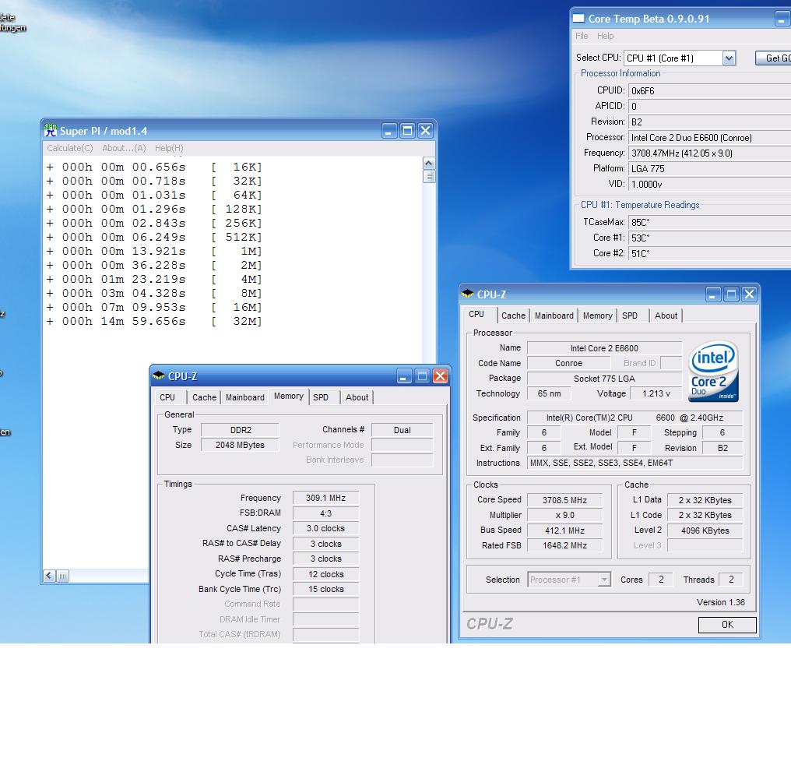Click Core Temp Frequency 3708.47MHz field
Image resolution: width=791 pixels, height=779 pixels.
click(x=709, y=153)
